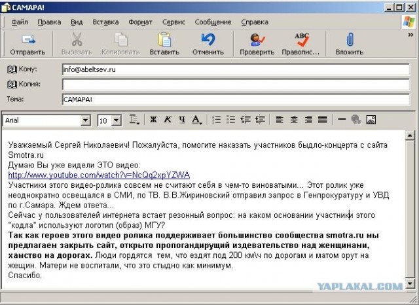Undo with the Отменить arrow
Screen dimensions: 419x305
click(208, 39)
